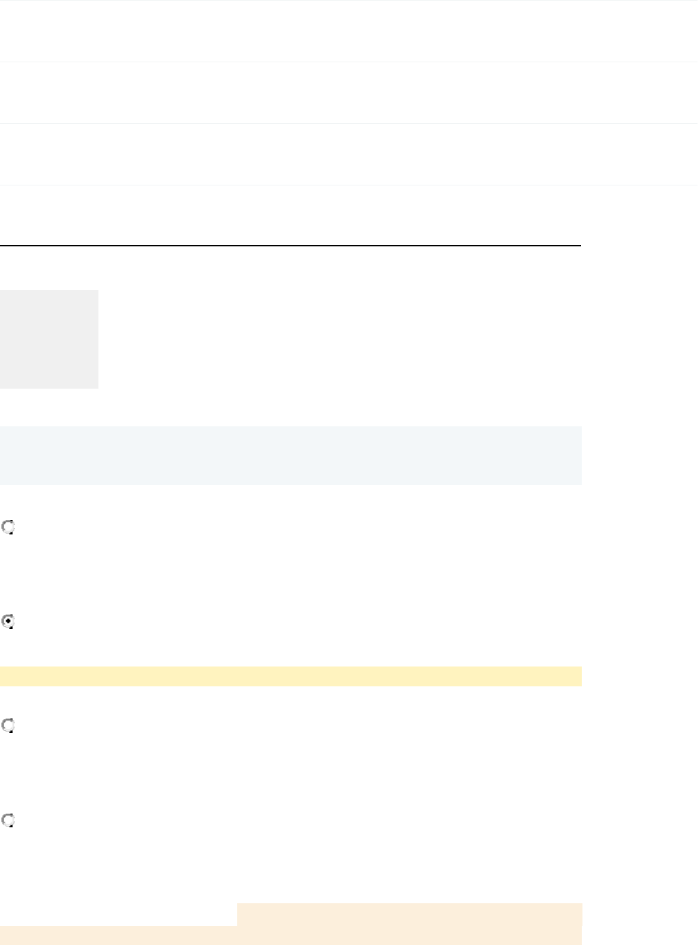Image resolution: width=698 pixels, height=945 pixels.
Task: Select the fourth radio button at bottom
Action: coord(8,820)
